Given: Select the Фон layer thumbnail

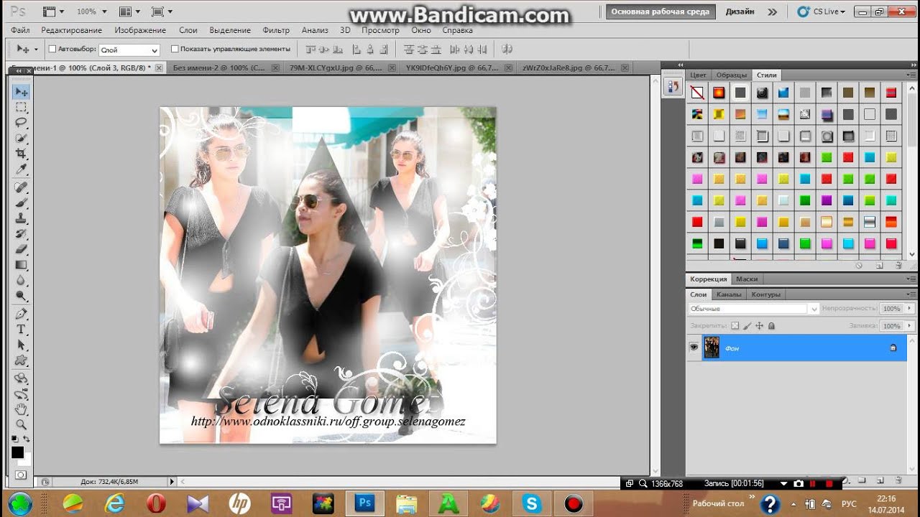Looking at the screenshot, I should tap(712, 348).
